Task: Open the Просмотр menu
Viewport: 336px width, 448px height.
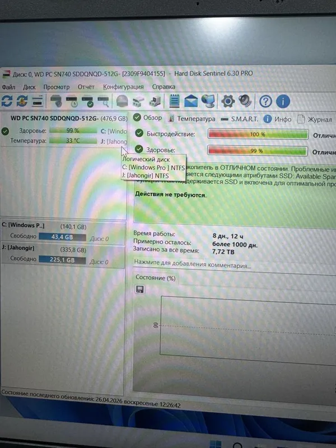Action: click(x=57, y=87)
